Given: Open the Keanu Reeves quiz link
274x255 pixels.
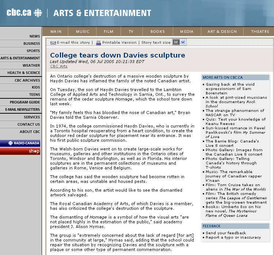Looking at the screenshot, I should (236, 121).
